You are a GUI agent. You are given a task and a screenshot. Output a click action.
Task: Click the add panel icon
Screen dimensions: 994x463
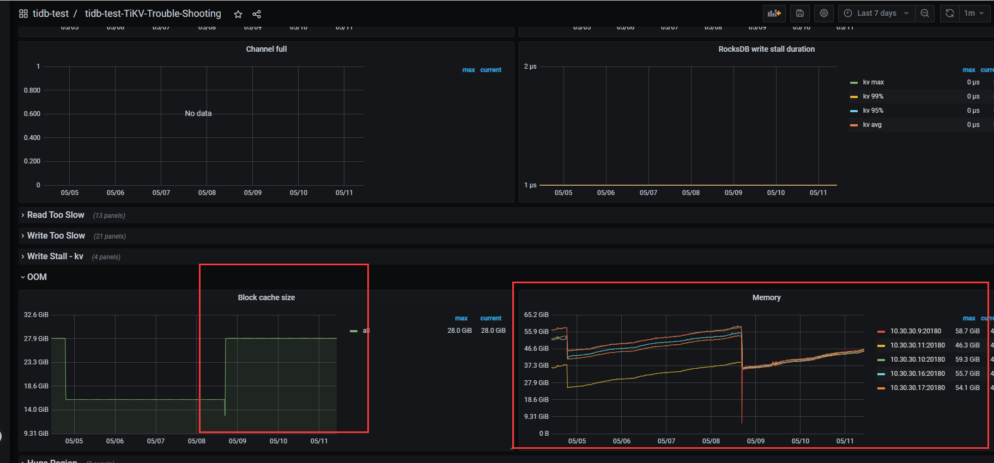pos(774,14)
